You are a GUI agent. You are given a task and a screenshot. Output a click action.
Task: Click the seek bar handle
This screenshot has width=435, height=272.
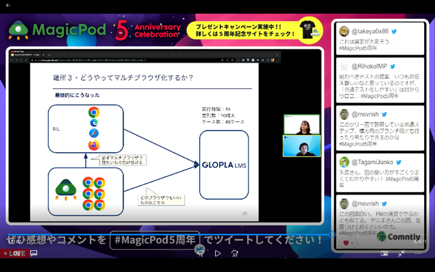tap(332, 235)
